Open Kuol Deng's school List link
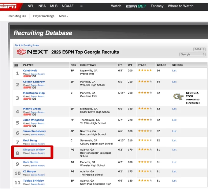Viewport: 208px width, 189px height. [174, 141]
